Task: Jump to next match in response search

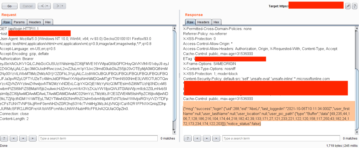Action: point(216,138)
